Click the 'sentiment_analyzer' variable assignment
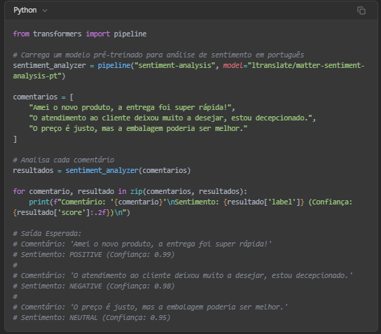Viewport: 381px width, 334px height. pyautogui.click(x=49, y=65)
